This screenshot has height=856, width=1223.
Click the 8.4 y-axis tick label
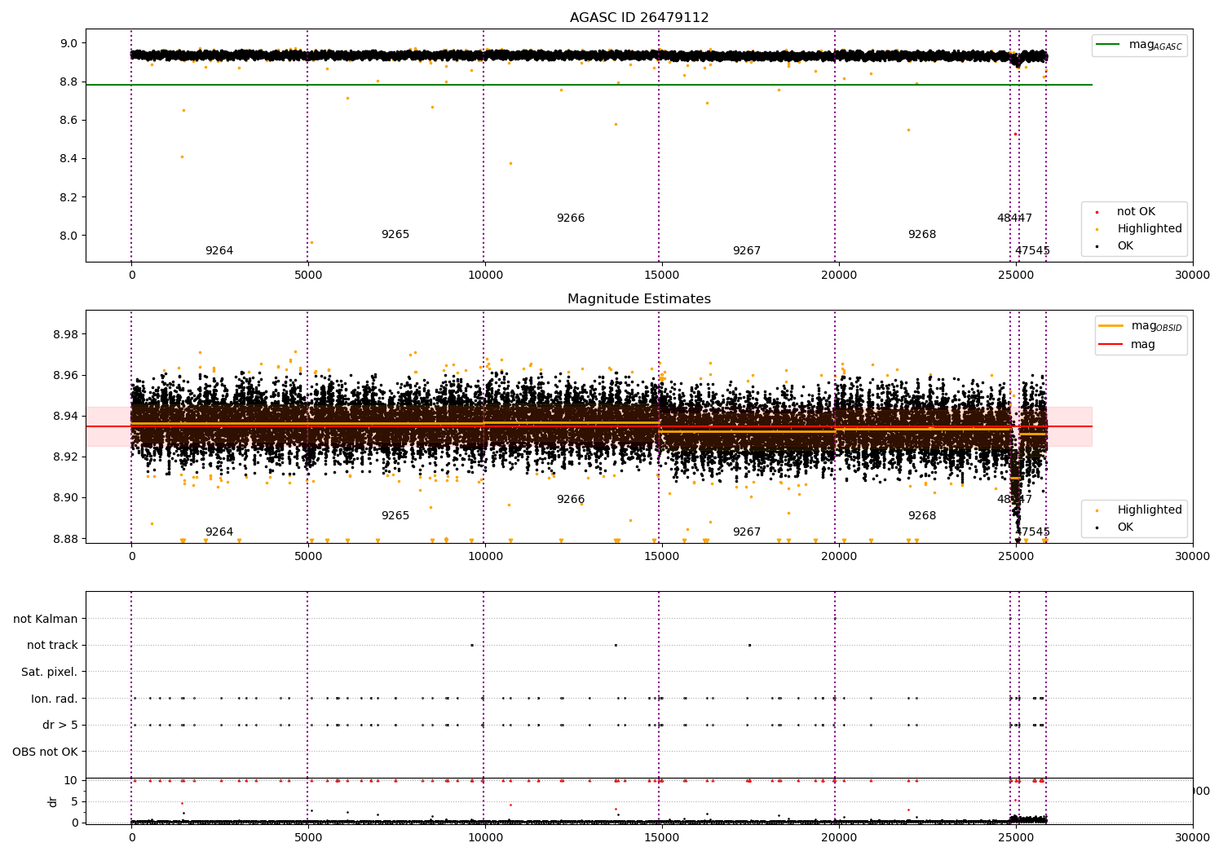68,159
